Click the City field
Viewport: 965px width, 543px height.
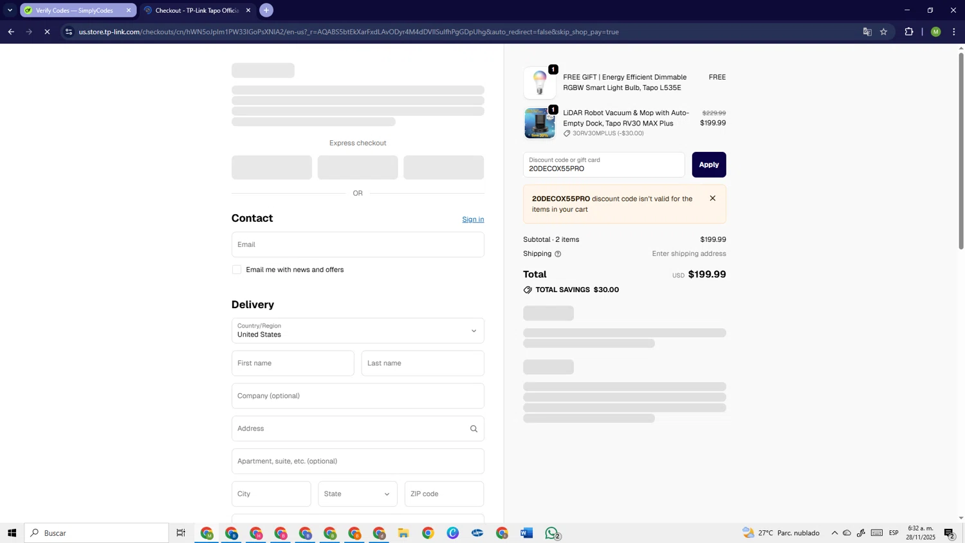click(x=271, y=494)
